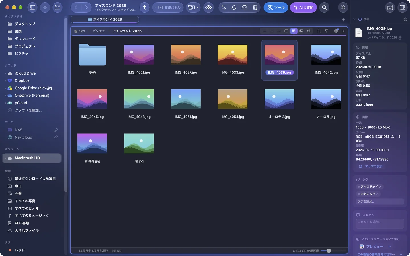This screenshot has width=410, height=256.
Task: Open the search magnifier icon
Action: (324, 7)
